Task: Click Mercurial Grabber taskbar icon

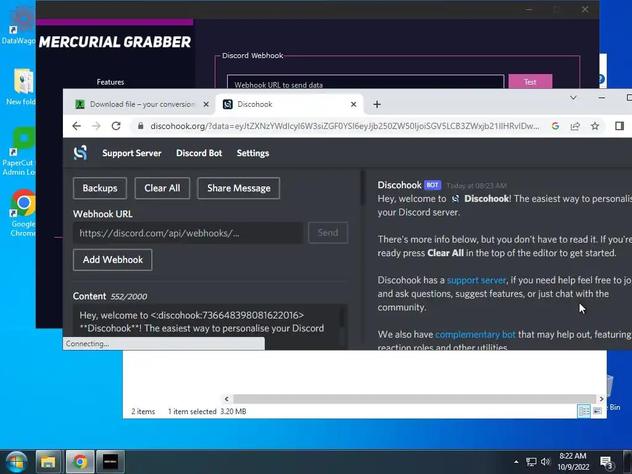Action: click(x=110, y=462)
